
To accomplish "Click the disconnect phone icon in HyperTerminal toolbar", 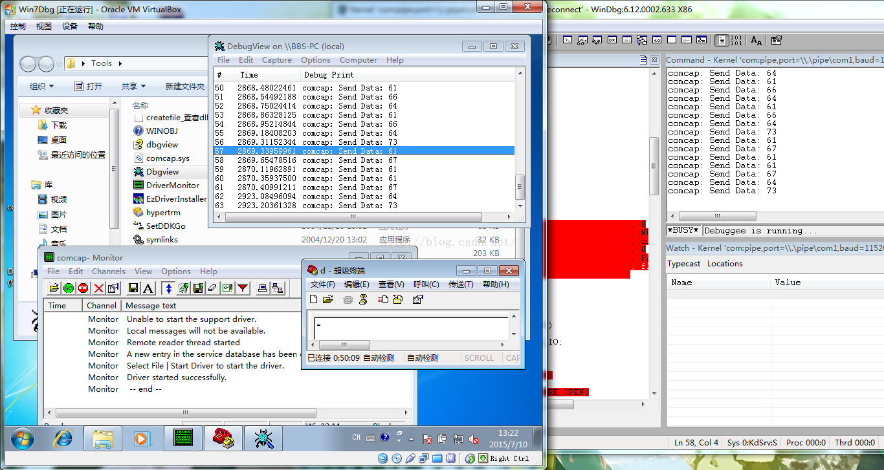I will tap(363, 299).
